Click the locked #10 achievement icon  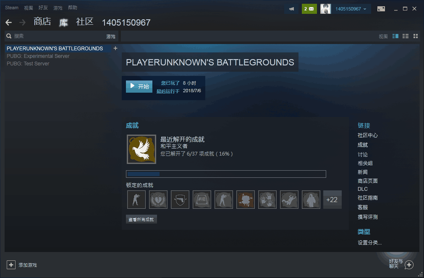(x=202, y=200)
